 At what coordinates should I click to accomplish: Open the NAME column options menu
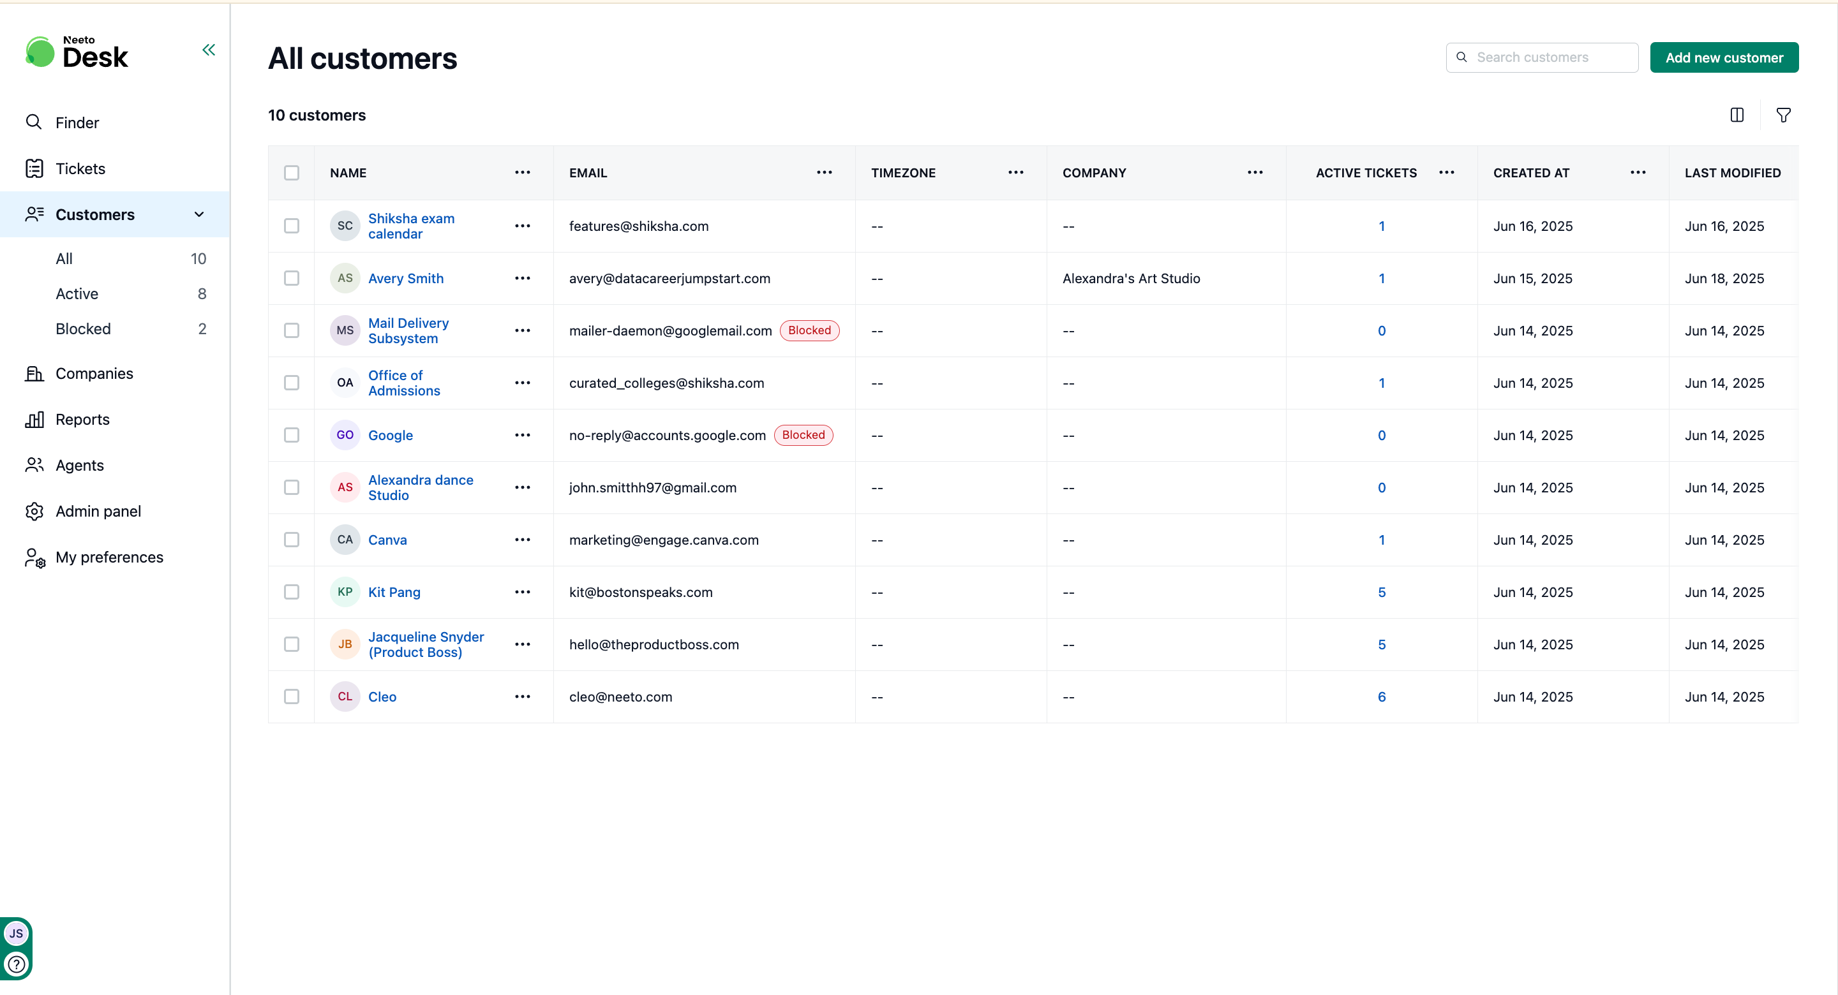(522, 173)
